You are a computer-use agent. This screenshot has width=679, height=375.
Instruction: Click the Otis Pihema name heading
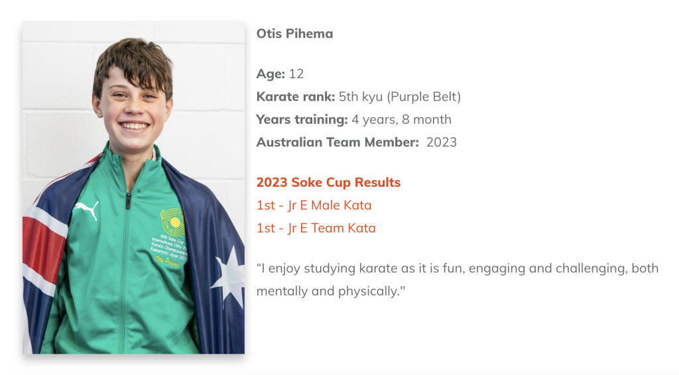[294, 34]
